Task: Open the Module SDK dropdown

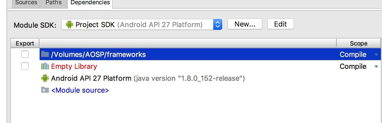Action: pyautogui.click(x=217, y=25)
